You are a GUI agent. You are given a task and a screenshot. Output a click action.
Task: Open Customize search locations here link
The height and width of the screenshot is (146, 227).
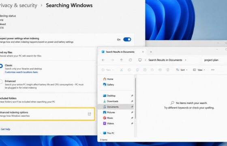click(x=21, y=72)
